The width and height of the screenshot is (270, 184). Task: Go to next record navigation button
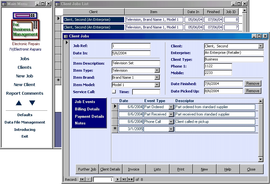click(118, 180)
